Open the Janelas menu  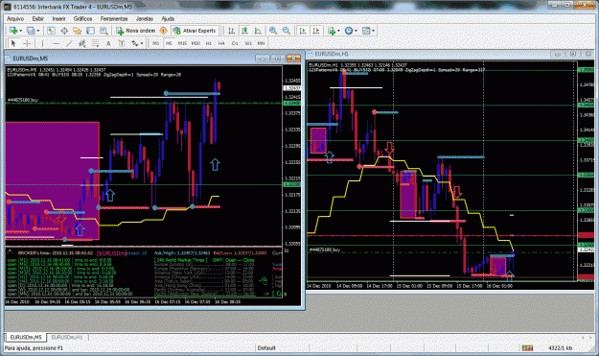(x=145, y=19)
